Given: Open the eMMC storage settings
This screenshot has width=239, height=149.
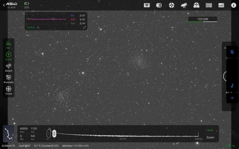Looking at the screenshot, I should point(221,5).
